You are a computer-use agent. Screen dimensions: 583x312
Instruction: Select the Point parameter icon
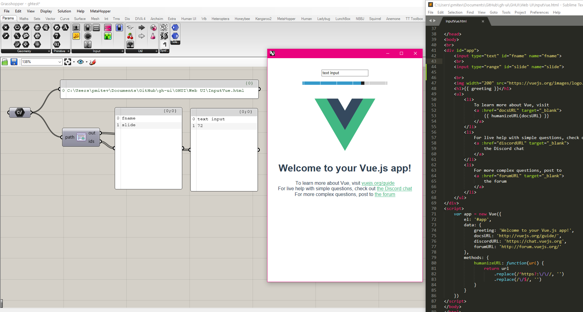[5, 28]
